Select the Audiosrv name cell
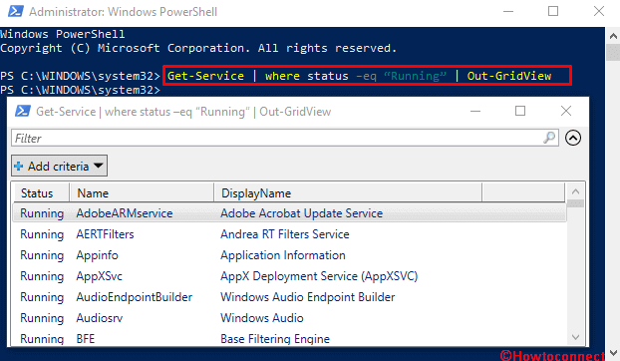 click(100, 318)
